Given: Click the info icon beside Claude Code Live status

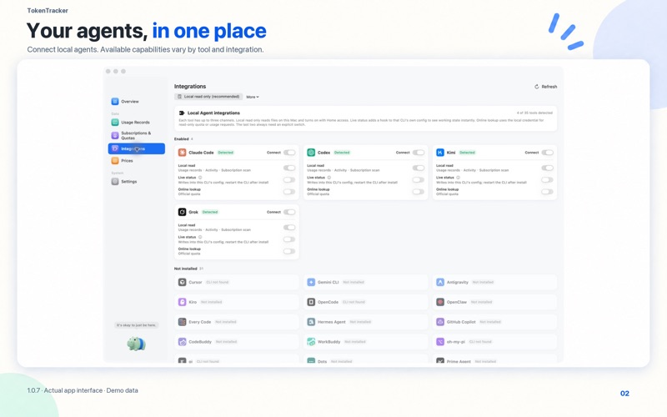Looking at the screenshot, I should pos(200,178).
